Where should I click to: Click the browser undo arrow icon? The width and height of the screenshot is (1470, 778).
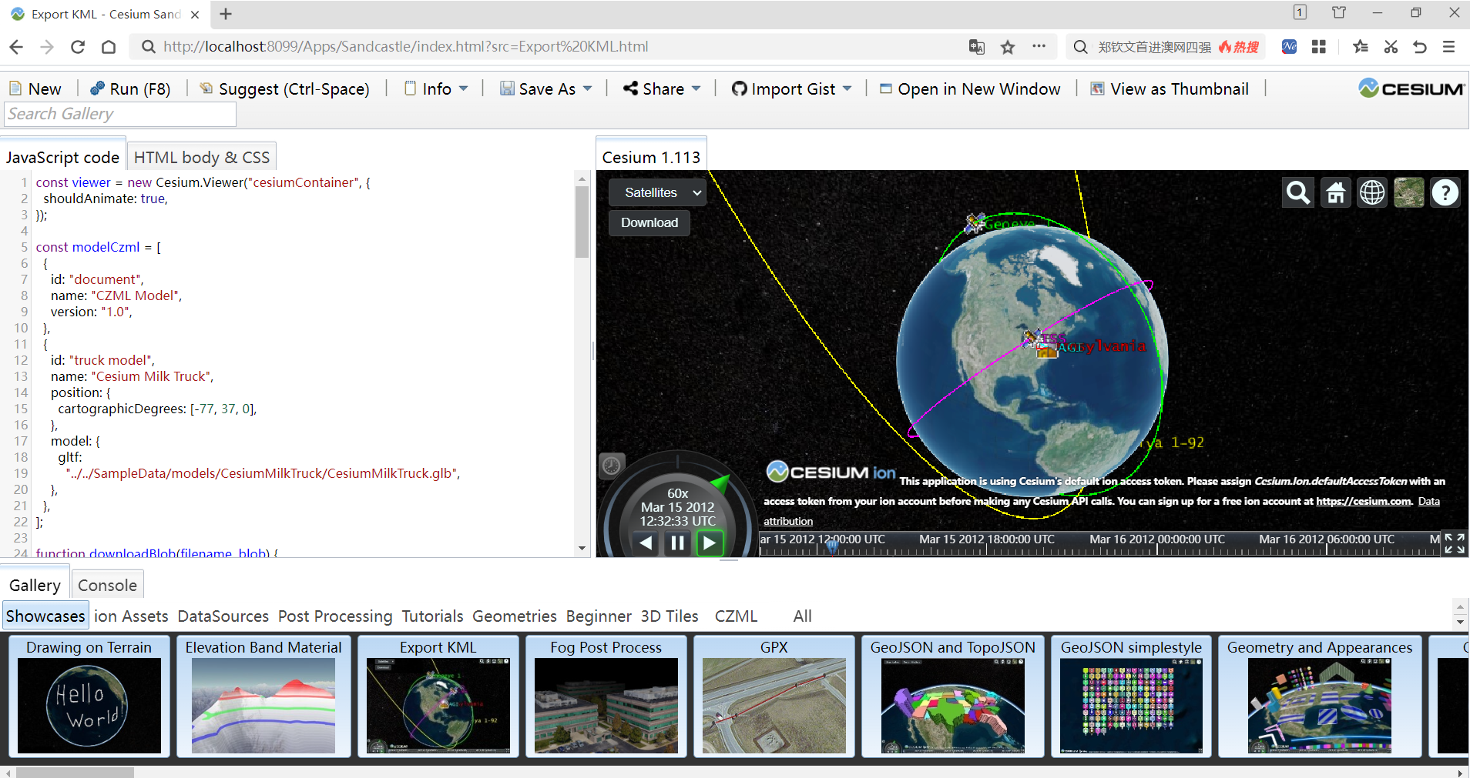(1420, 47)
